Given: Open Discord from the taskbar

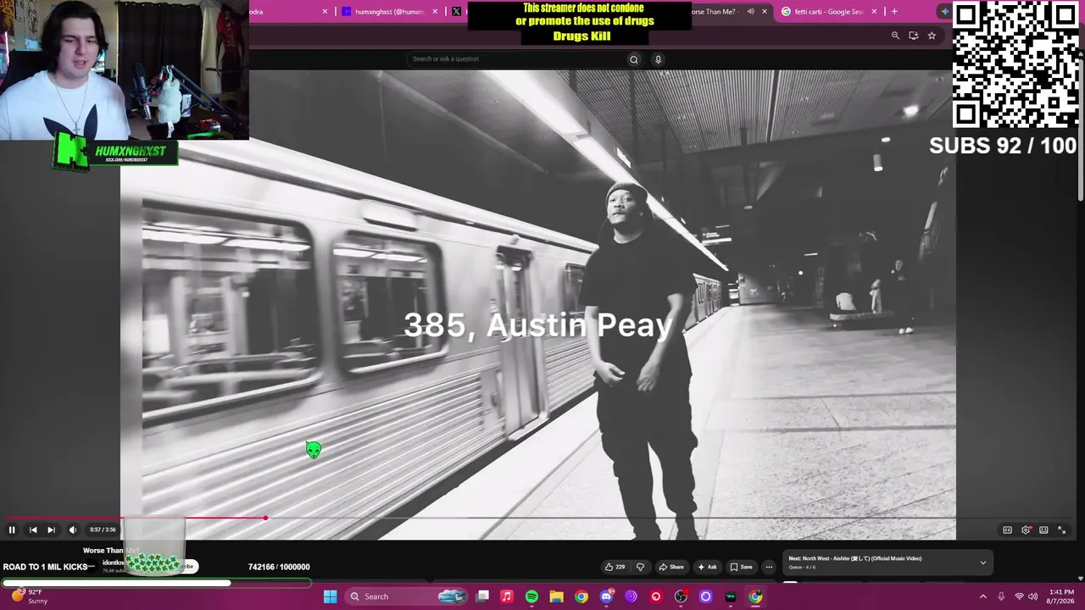Looking at the screenshot, I should click(606, 596).
